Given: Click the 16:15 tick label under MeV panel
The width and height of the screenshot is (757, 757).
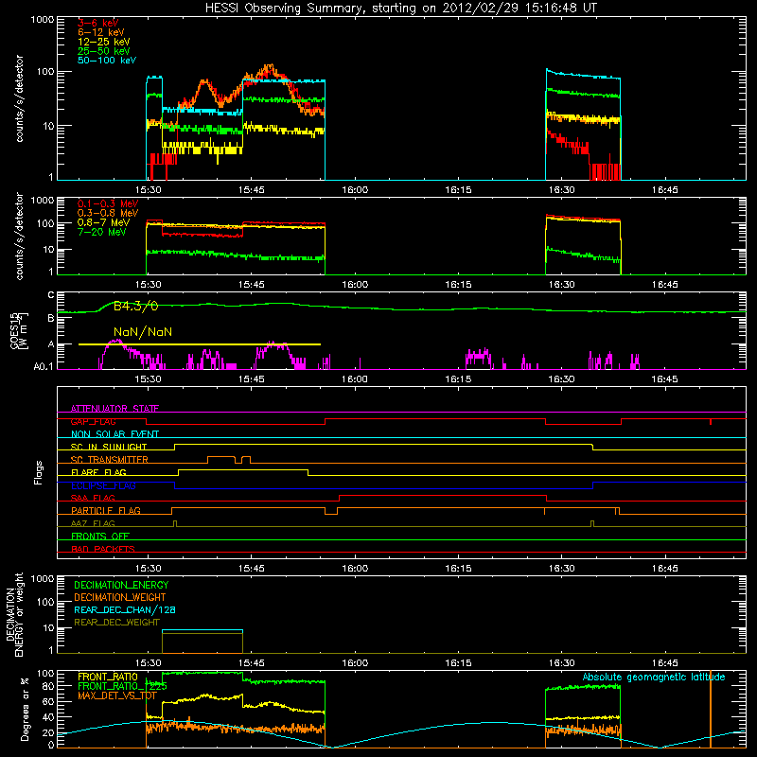Looking at the screenshot, I should 458,285.
